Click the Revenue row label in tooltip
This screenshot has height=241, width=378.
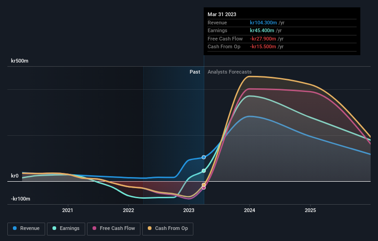pos(217,23)
